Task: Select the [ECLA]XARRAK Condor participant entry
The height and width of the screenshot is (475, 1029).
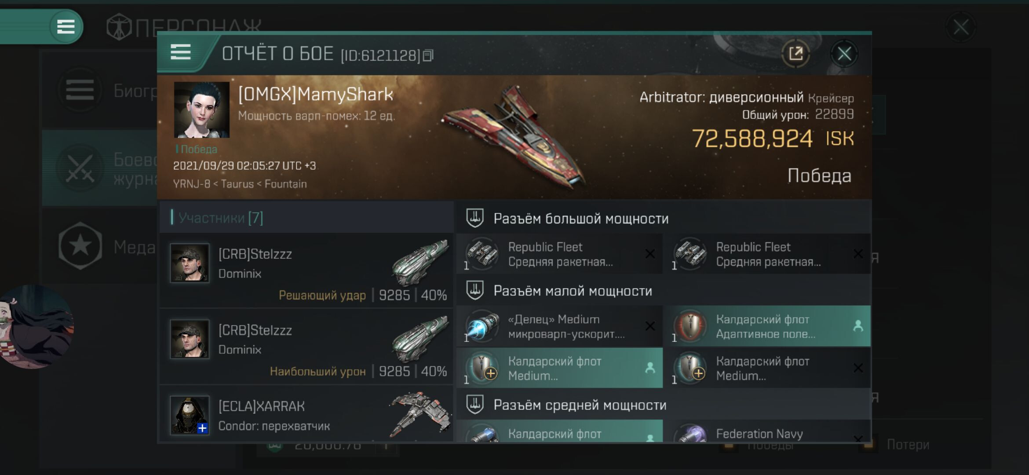Action: [x=307, y=414]
